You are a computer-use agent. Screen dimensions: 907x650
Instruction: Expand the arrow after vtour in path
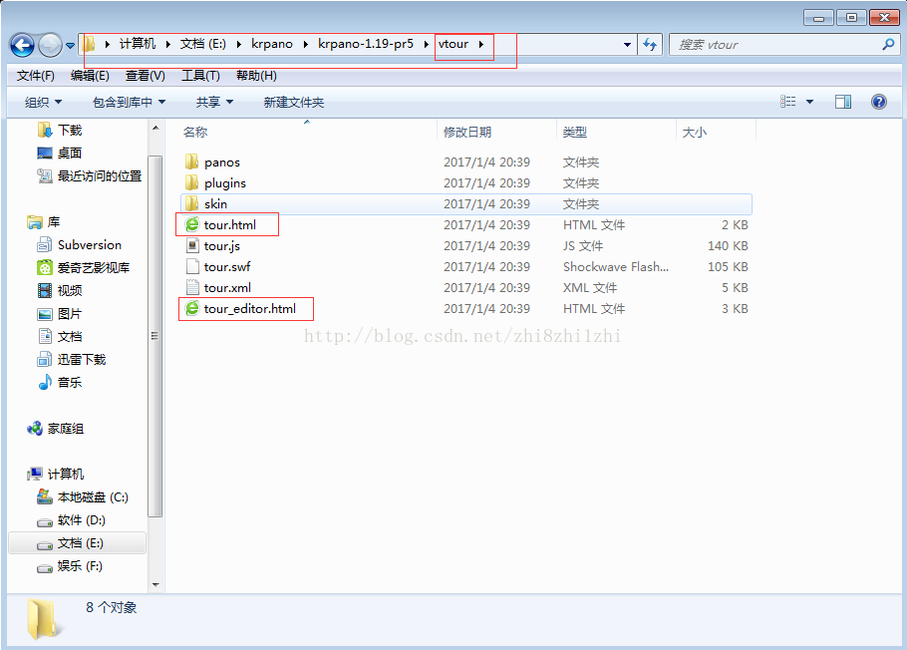pos(480,44)
